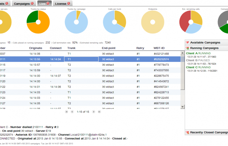
Task: Open the License tab
Action: [x=61, y=4]
